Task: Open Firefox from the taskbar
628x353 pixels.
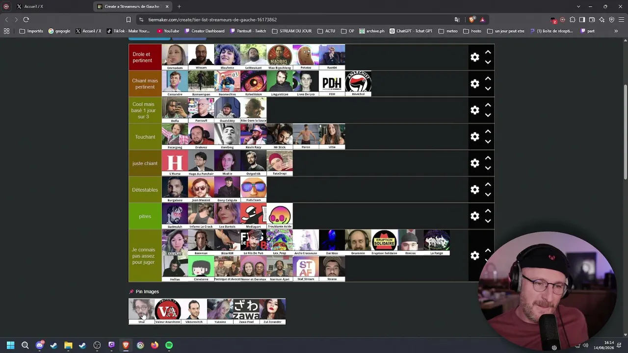Action: [x=155, y=345]
